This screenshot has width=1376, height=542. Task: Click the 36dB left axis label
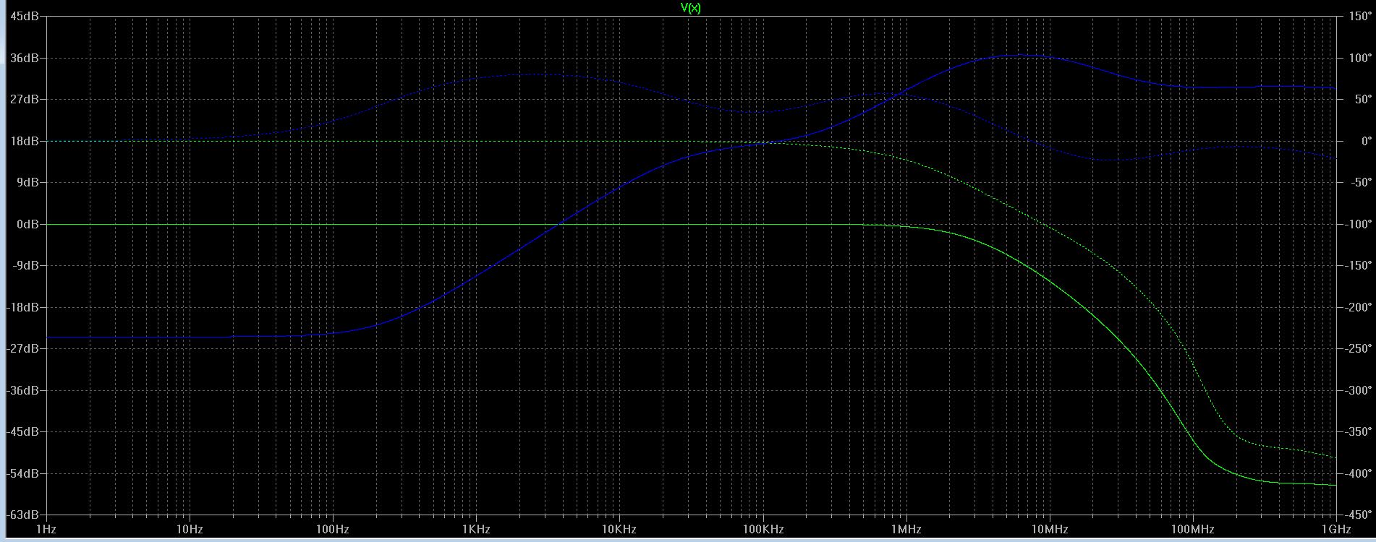(x=26, y=58)
